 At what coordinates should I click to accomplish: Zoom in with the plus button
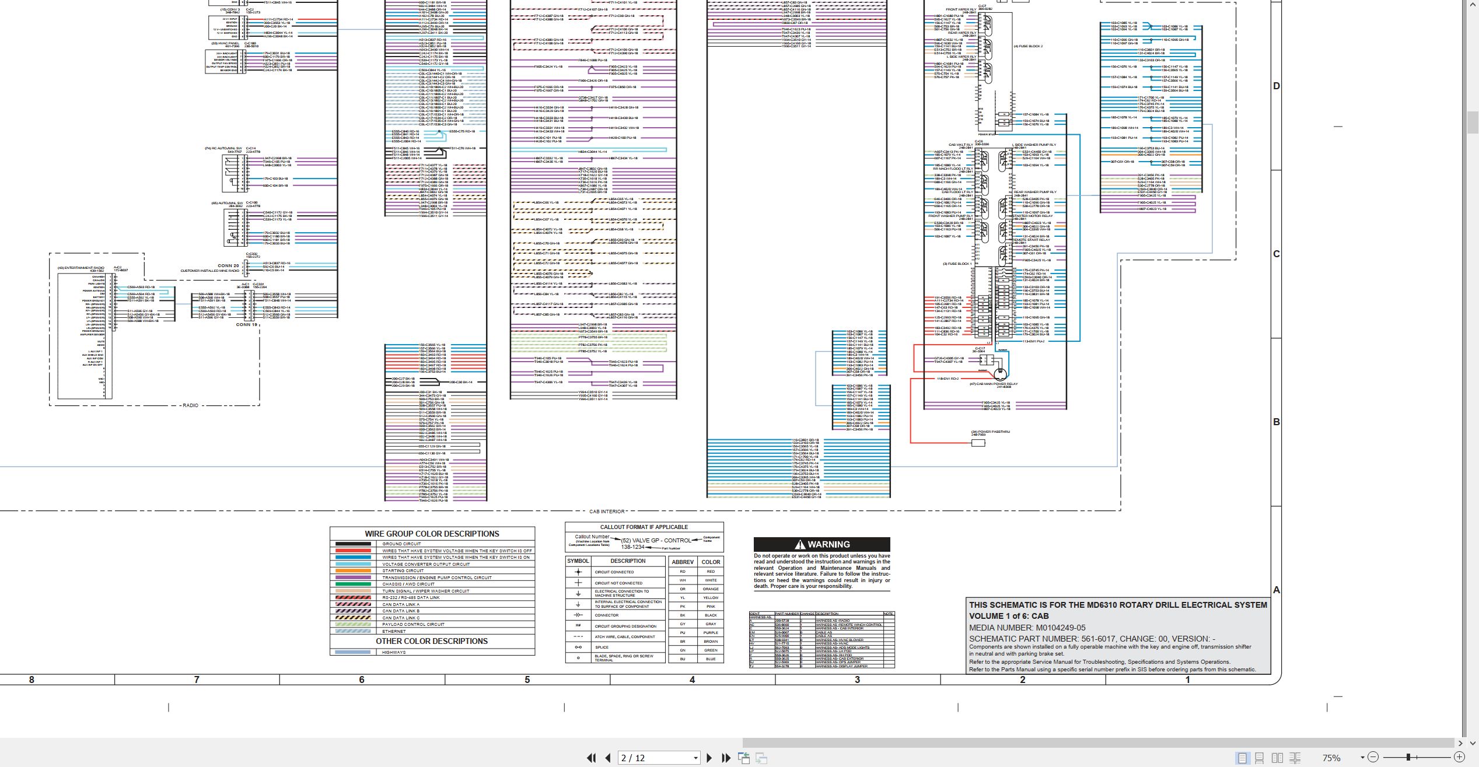1459,757
